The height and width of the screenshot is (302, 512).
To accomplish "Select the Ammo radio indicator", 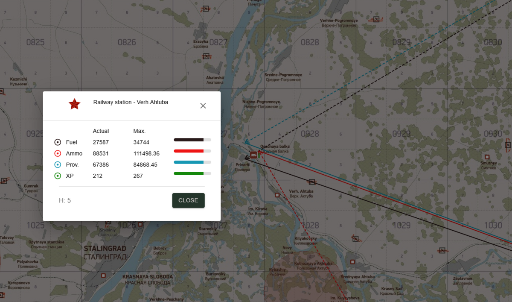I will (58, 153).
